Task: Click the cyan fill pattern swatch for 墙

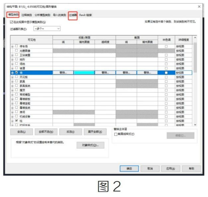Action: 84,73
